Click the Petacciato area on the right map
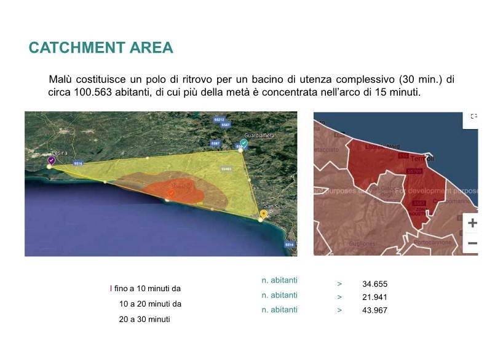The image size is (503, 360). [x=326, y=149]
